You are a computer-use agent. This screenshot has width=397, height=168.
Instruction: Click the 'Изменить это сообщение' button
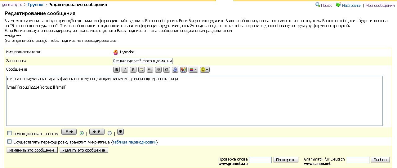(x=32, y=150)
